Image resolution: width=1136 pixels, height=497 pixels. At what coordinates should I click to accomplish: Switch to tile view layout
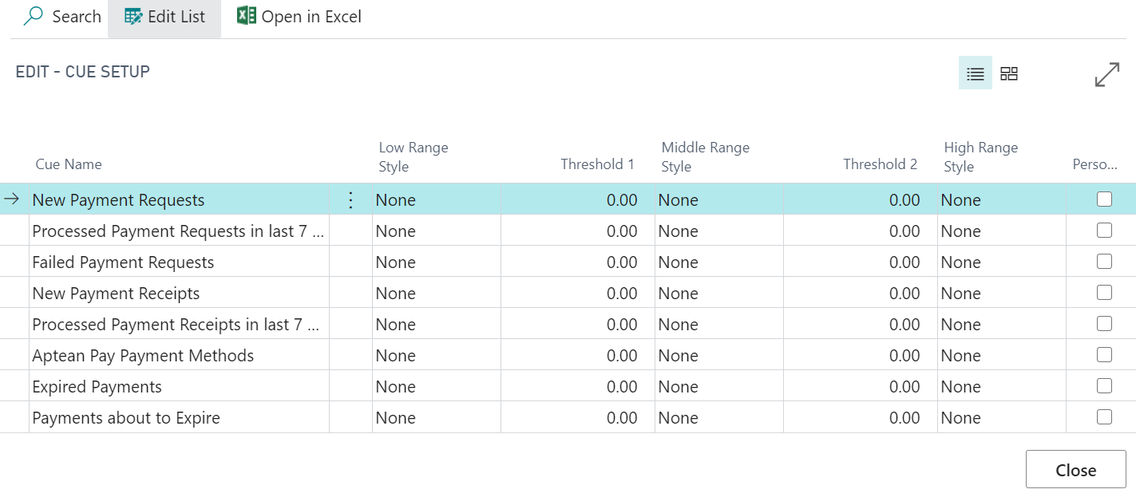pos(1009,73)
